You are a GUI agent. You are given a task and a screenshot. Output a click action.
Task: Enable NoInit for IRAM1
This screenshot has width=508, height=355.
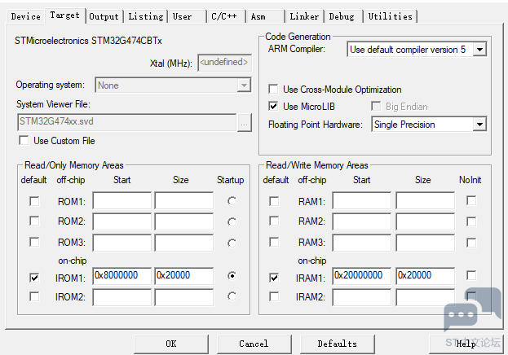tap(471, 275)
